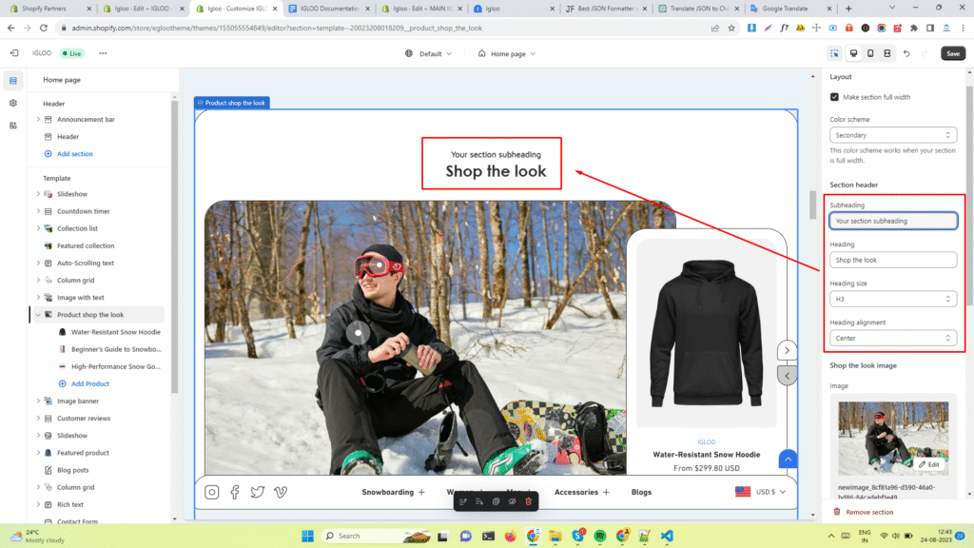This screenshot has height=548, width=974.
Task: Switch to fullscreen preview icon
Action: pyautogui.click(x=886, y=53)
